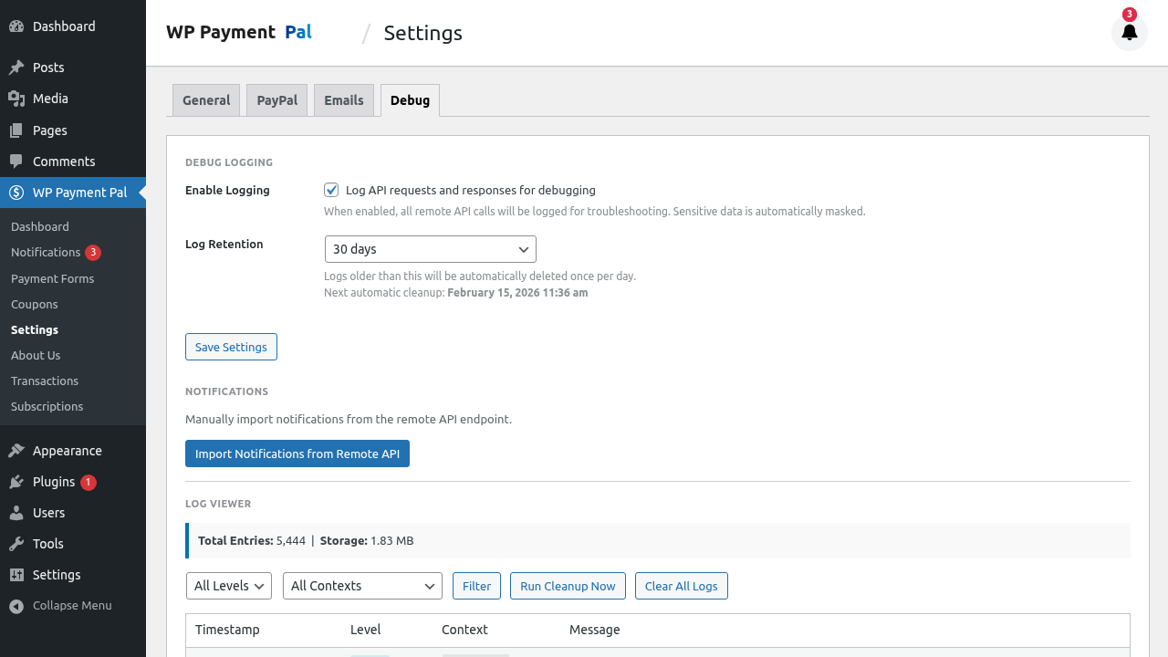Open Appearance via the paintbrush icon
Viewport: 1168px width, 657px height.
15,450
